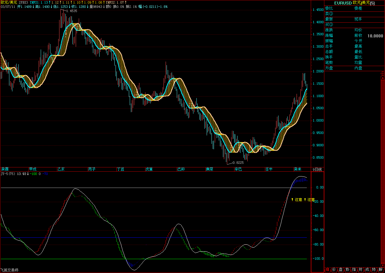Screen dimensions: 385x273
Task: Switch to the 解 tab
Action: (x=381, y=269)
